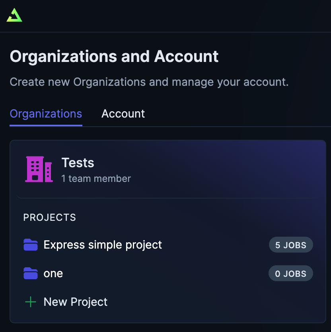Viewport: 331px width, 332px height.
Task: Click the folder icon beside project one
Action: (x=31, y=274)
